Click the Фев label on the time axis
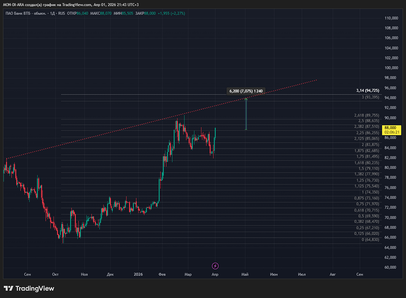The image size is (406, 298). [x=162, y=274]
